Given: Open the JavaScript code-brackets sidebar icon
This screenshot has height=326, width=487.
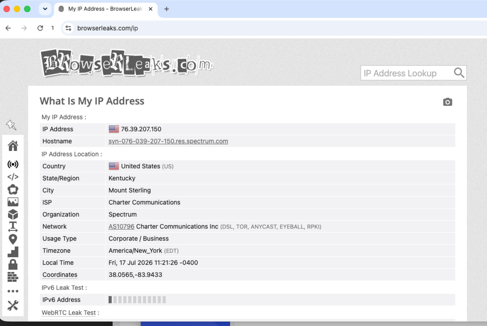Looking at the screenshot, I should click(13, 177).
